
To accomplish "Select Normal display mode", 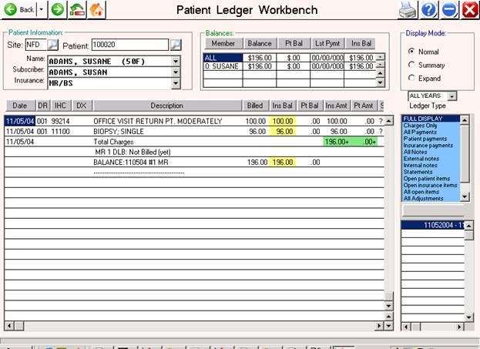I will [411, 51].
